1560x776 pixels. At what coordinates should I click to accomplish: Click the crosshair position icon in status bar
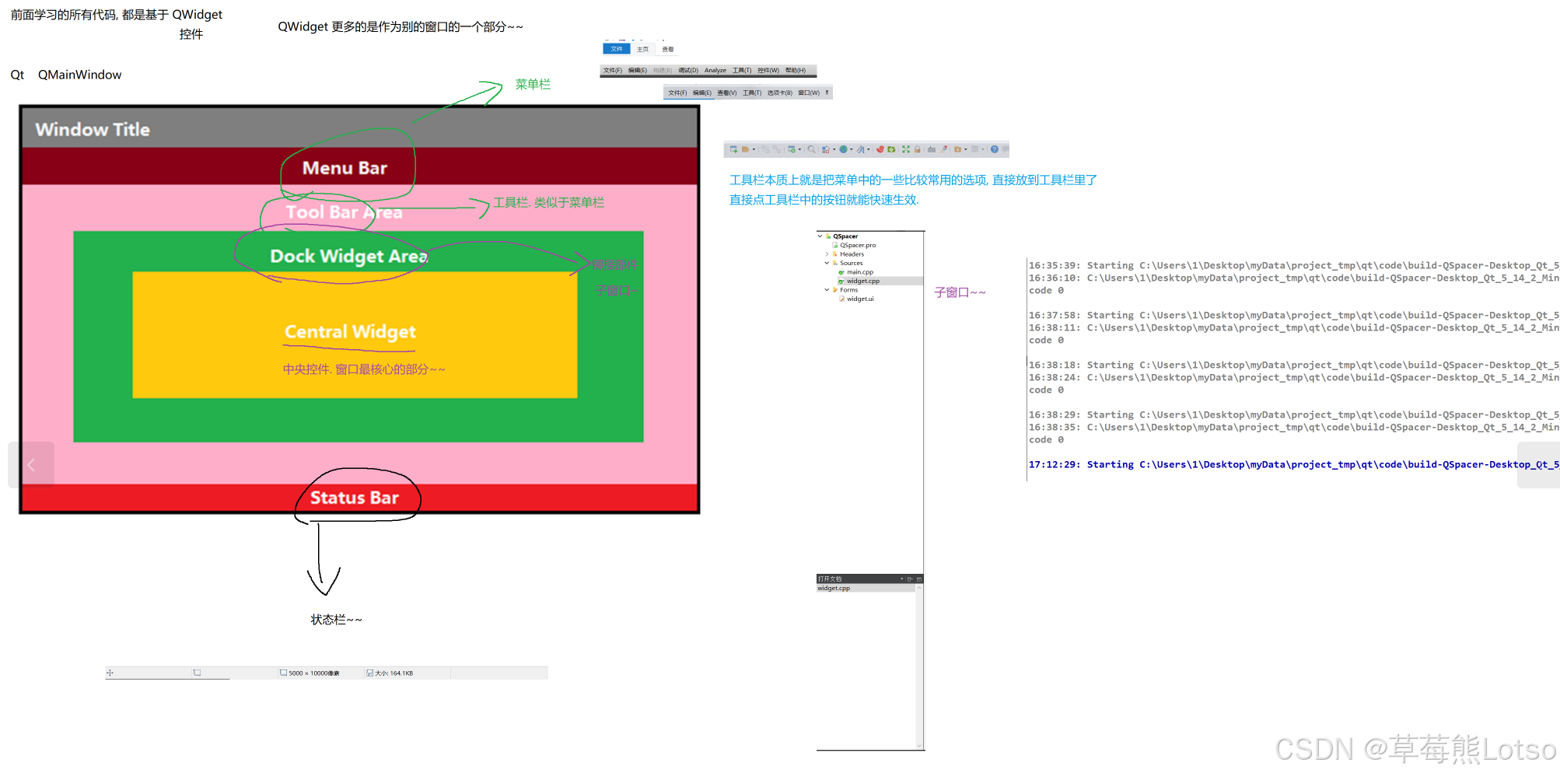pos(110,673)
